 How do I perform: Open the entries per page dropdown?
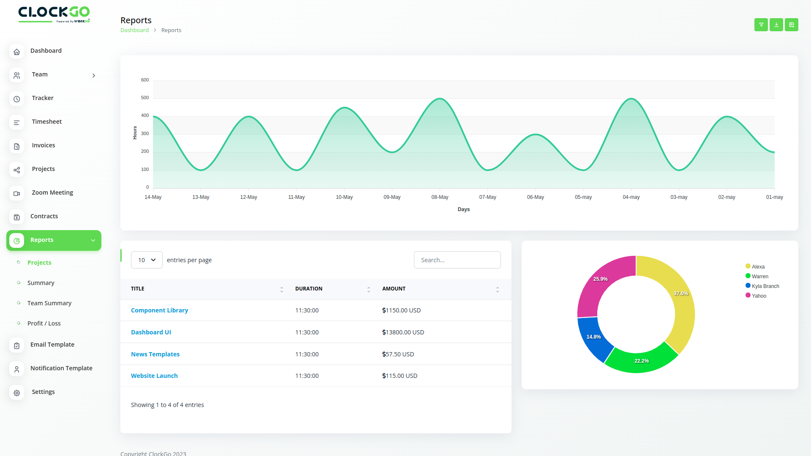tap(147, 260)
